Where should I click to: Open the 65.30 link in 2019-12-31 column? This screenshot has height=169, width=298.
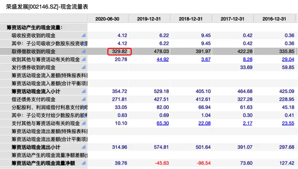coord(163,123)
